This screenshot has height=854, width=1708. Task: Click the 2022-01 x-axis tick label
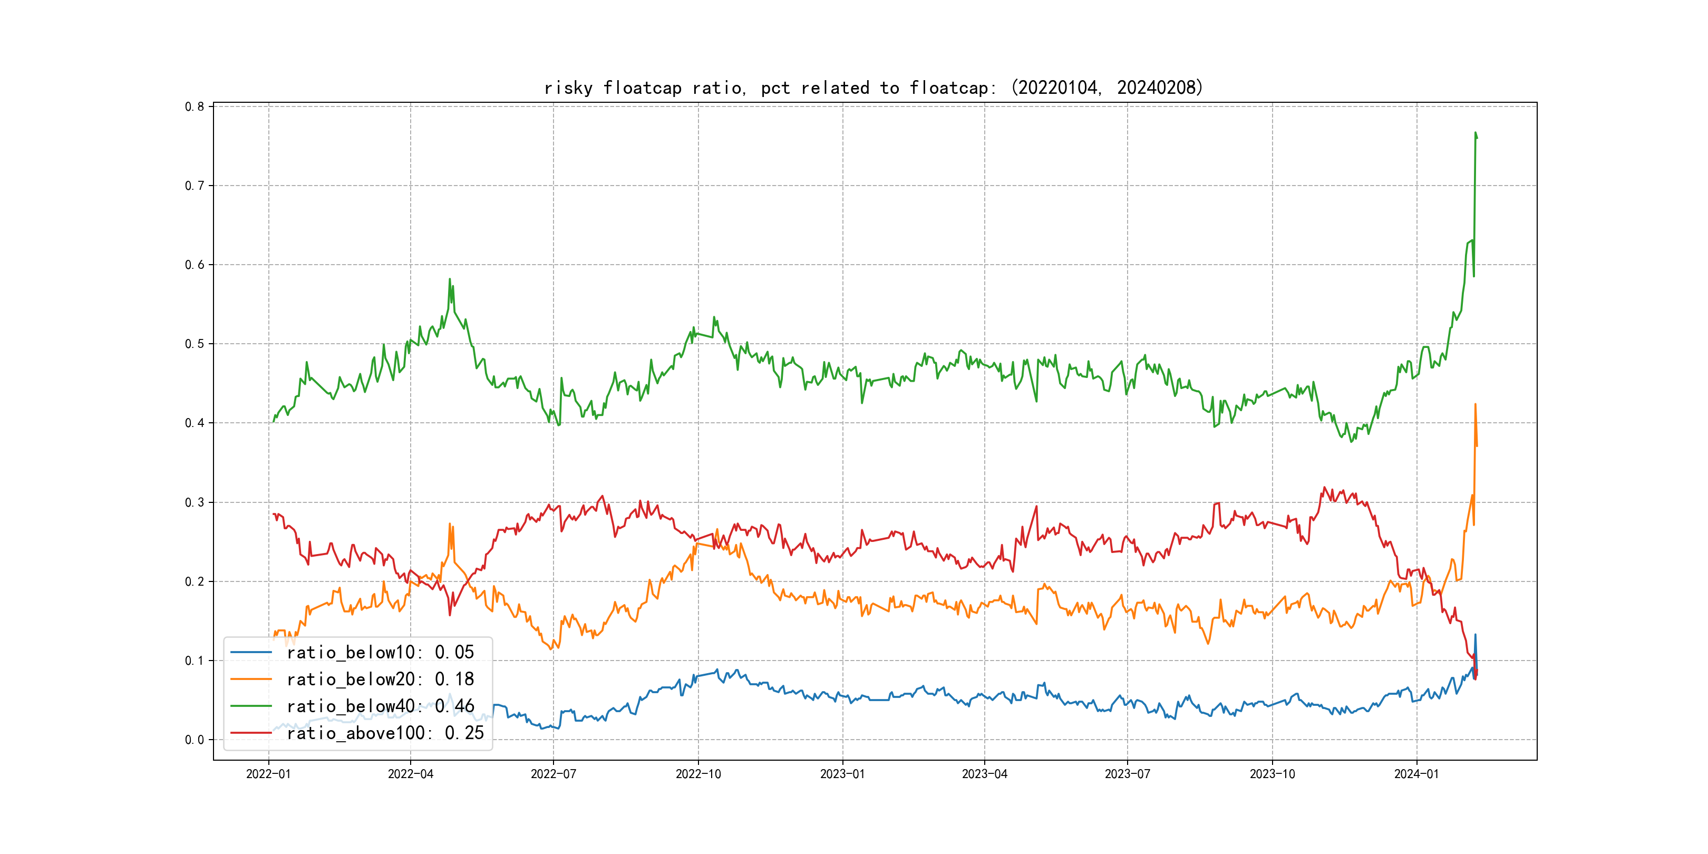(268, 774)
